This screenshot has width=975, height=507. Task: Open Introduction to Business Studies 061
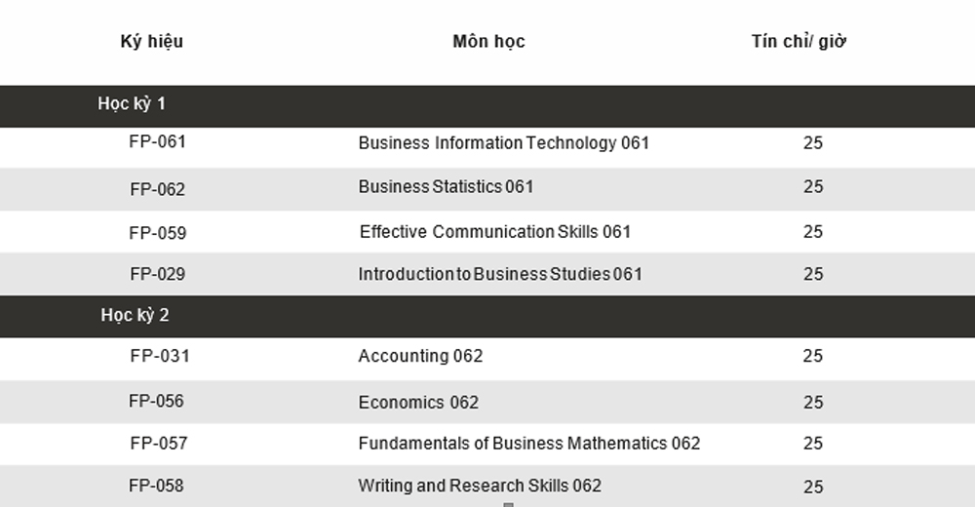(500, 274)
